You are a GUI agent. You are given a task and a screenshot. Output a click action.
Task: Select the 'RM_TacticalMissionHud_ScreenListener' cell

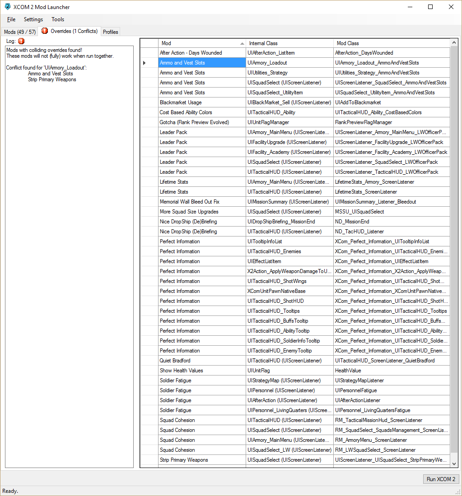click(x=392, y=420)
